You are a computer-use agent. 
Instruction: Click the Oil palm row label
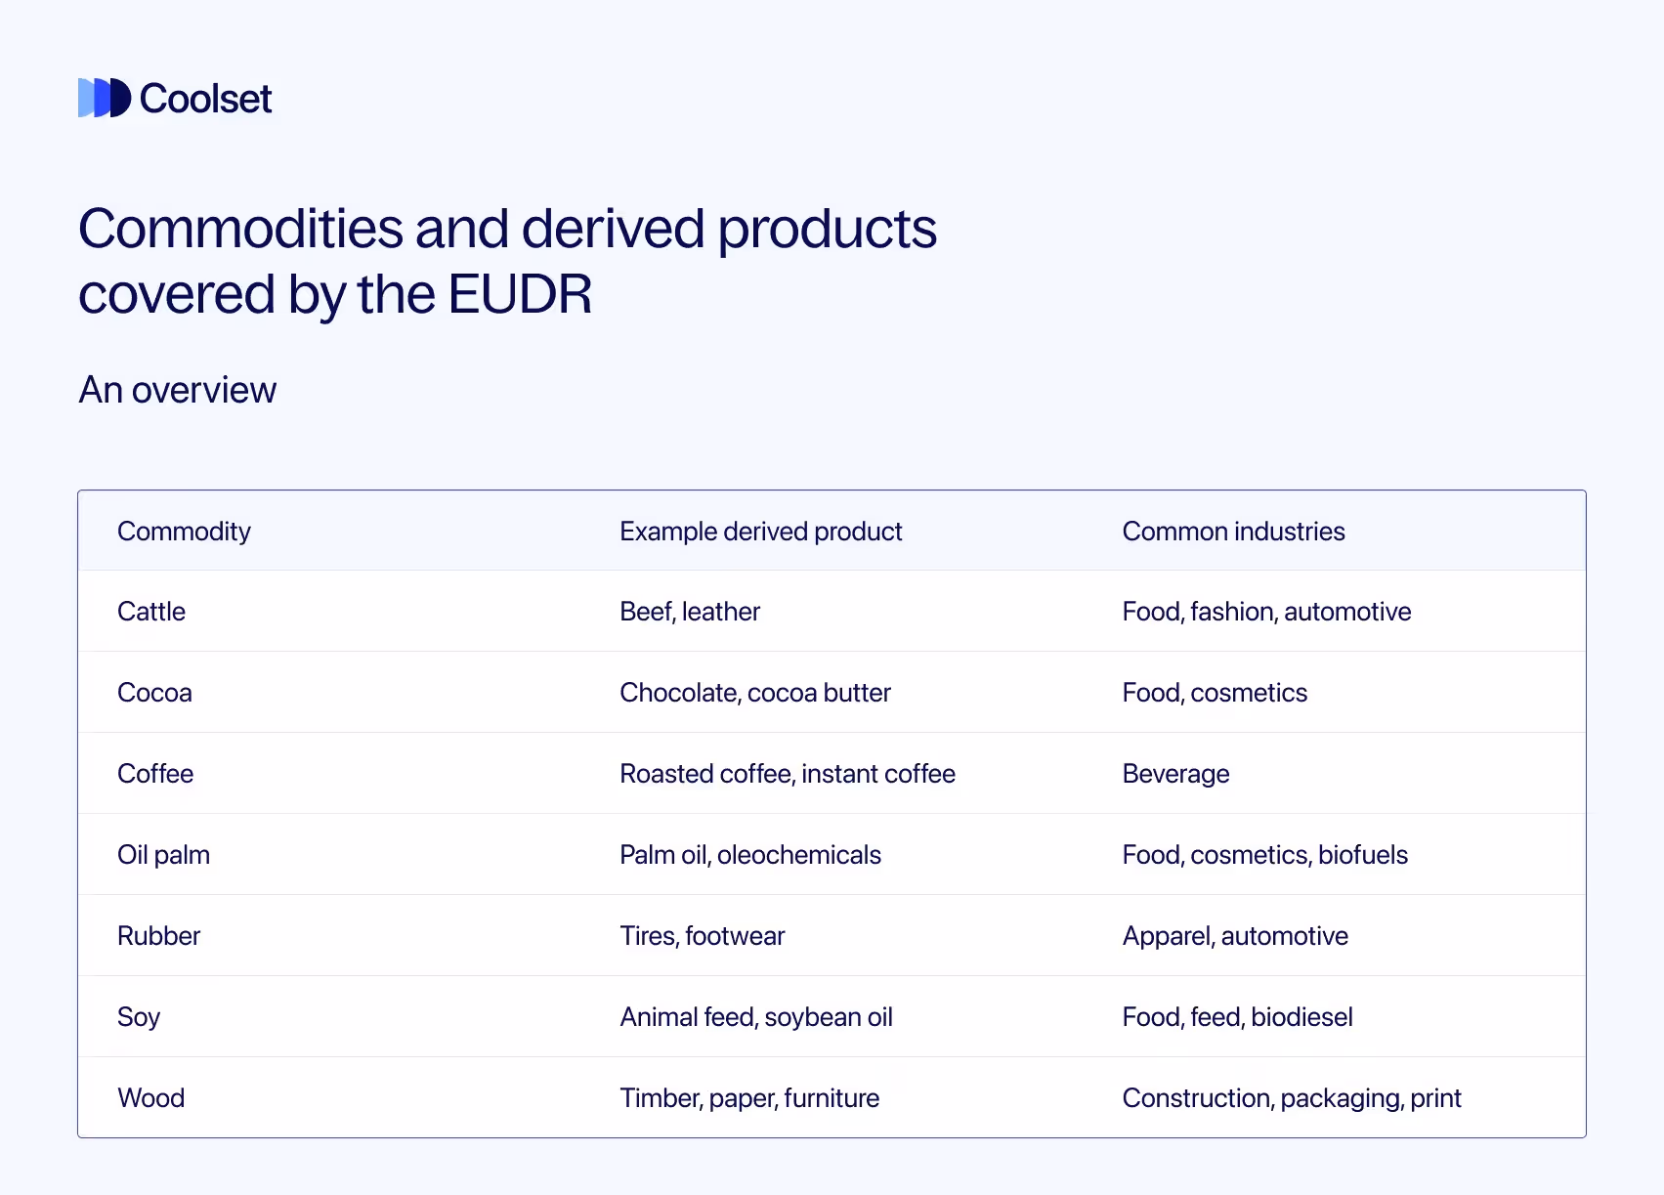tap(163, 855)
